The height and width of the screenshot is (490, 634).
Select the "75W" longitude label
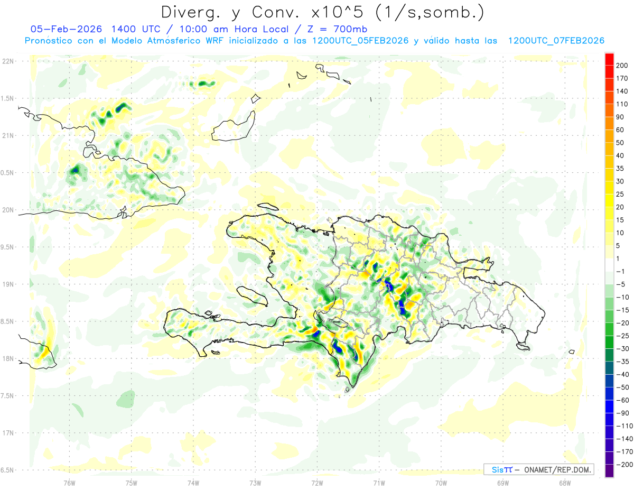tap(131, 483)
